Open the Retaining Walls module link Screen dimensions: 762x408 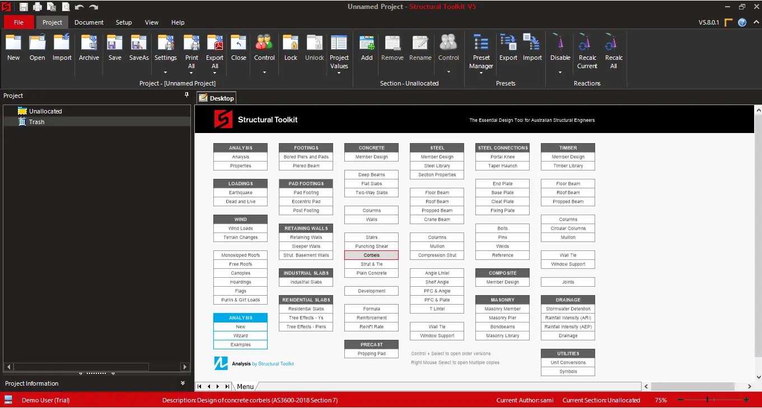click(306, 238)
